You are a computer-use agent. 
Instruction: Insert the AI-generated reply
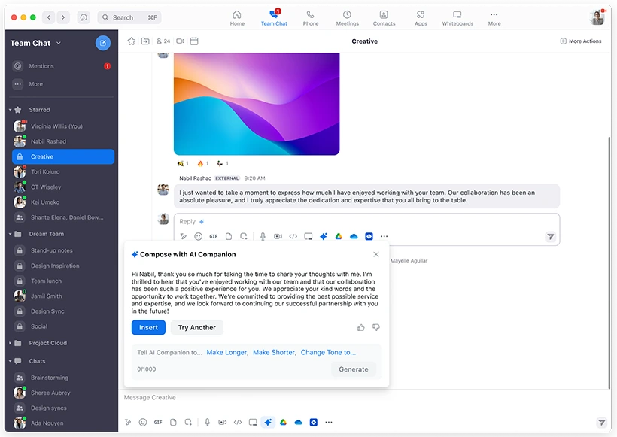coord(148,327)
